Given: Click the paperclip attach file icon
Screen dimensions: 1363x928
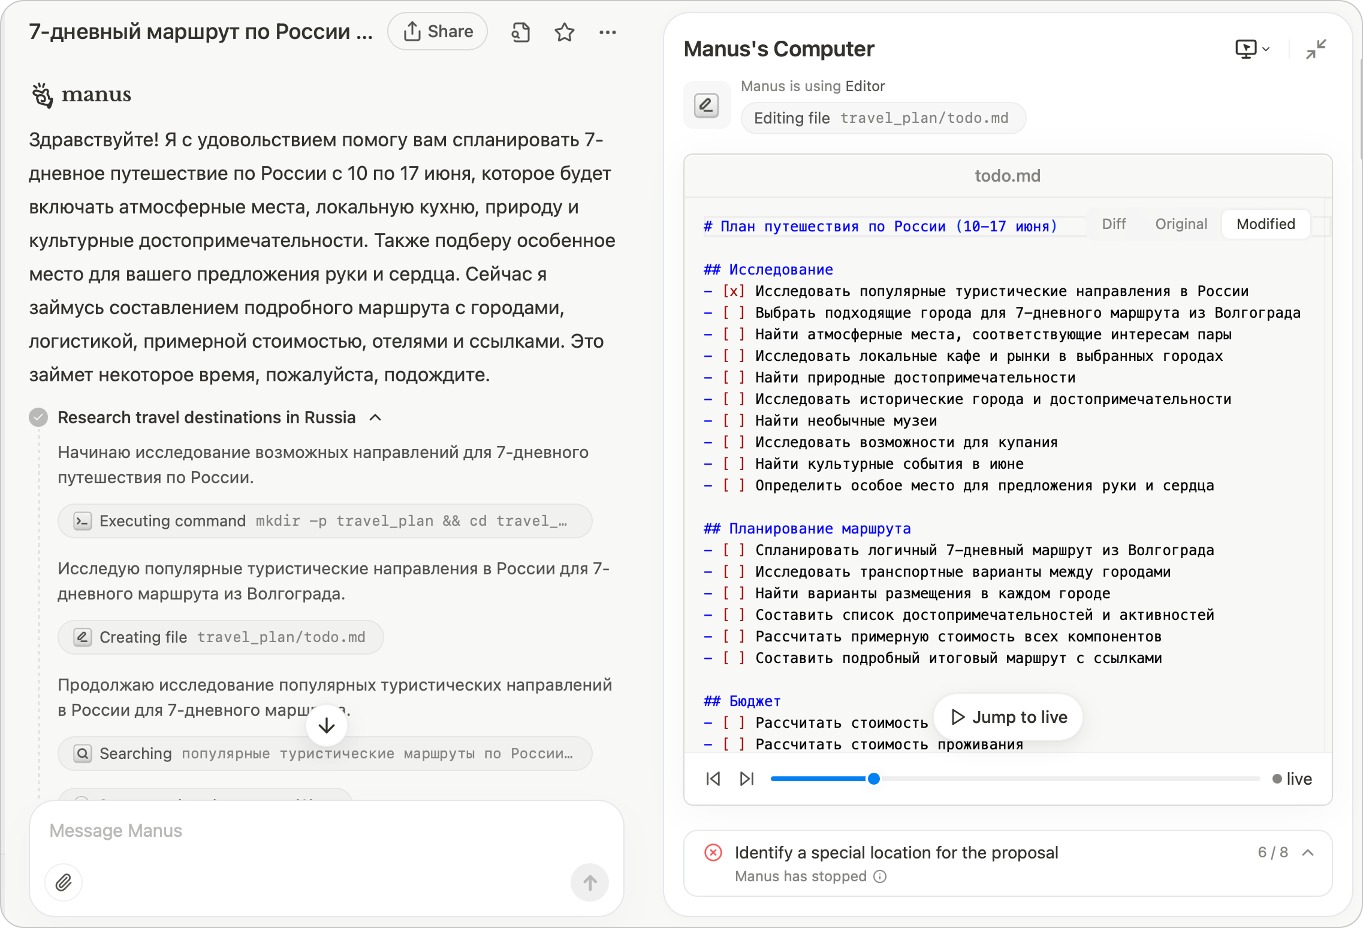Looking at the screenshot, I should (x=64, y=882).
